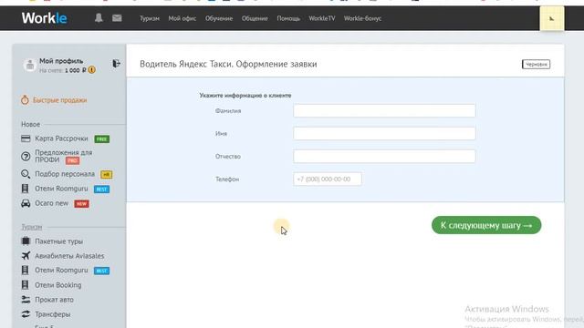Open the Помощь menu
Image resolution: width=584 pixels, height=328 pixels.
[288, 18]
